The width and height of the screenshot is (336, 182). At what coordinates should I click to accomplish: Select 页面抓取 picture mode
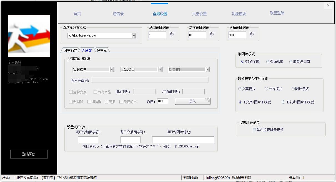267,61
